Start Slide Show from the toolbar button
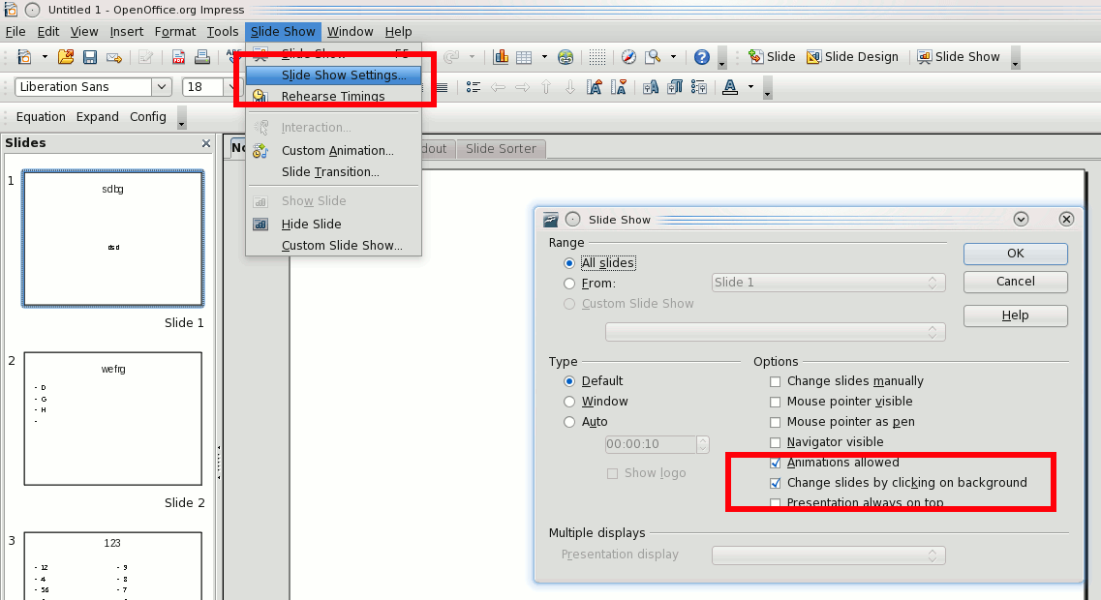Viewport: 1101px width, 600px height. (959, 57)
